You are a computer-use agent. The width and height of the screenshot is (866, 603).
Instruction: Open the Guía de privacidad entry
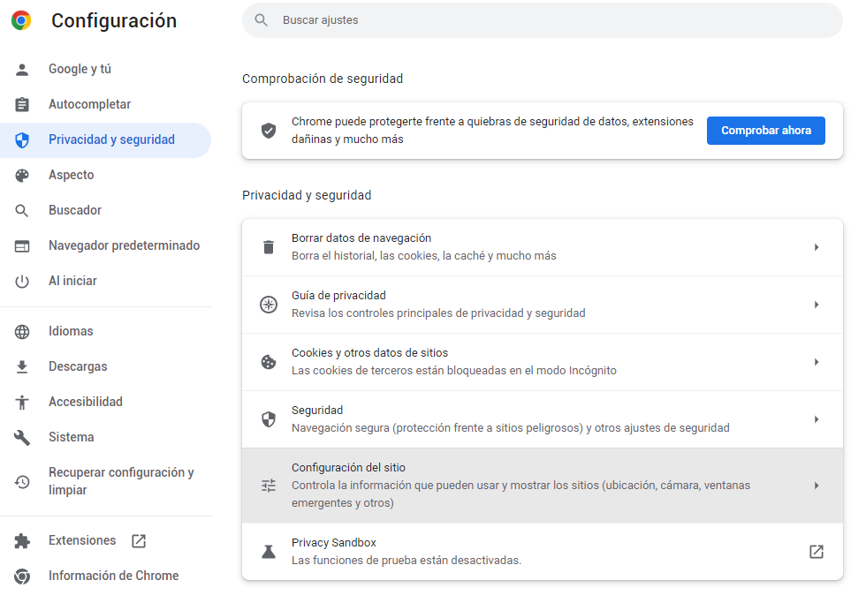coord(543,305)
